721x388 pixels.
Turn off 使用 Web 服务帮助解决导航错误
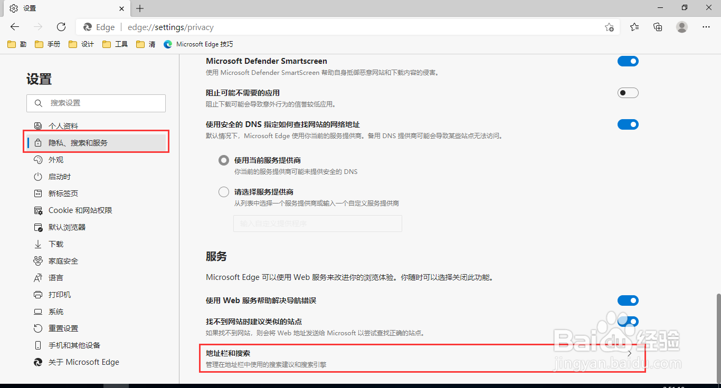pos(628,300)
